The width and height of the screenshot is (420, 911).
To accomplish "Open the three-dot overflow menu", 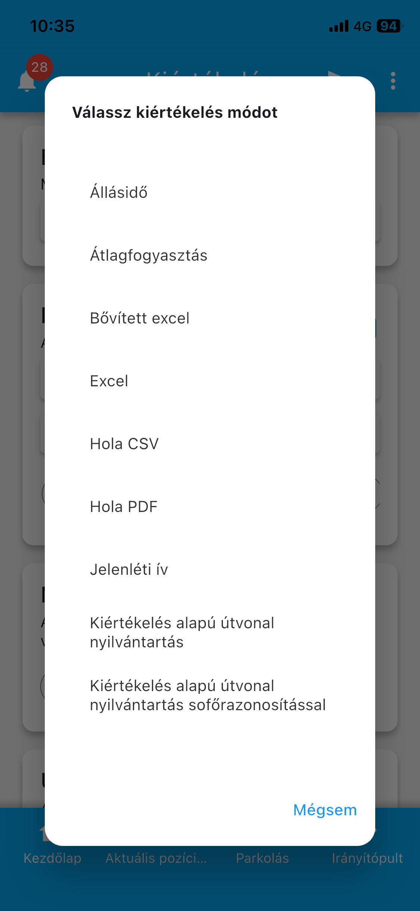I will pyautogui.click(x=393, y=81).
